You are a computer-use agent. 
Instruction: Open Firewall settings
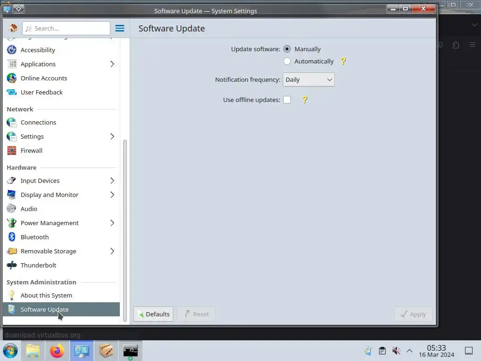(x=62, y=151)
